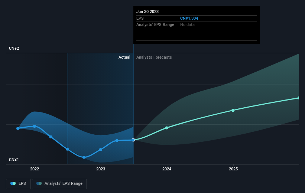Viewport: 305px width, 193px height.
Task: Toggle the Analysts' EPS Range legend
Action: 59,184
